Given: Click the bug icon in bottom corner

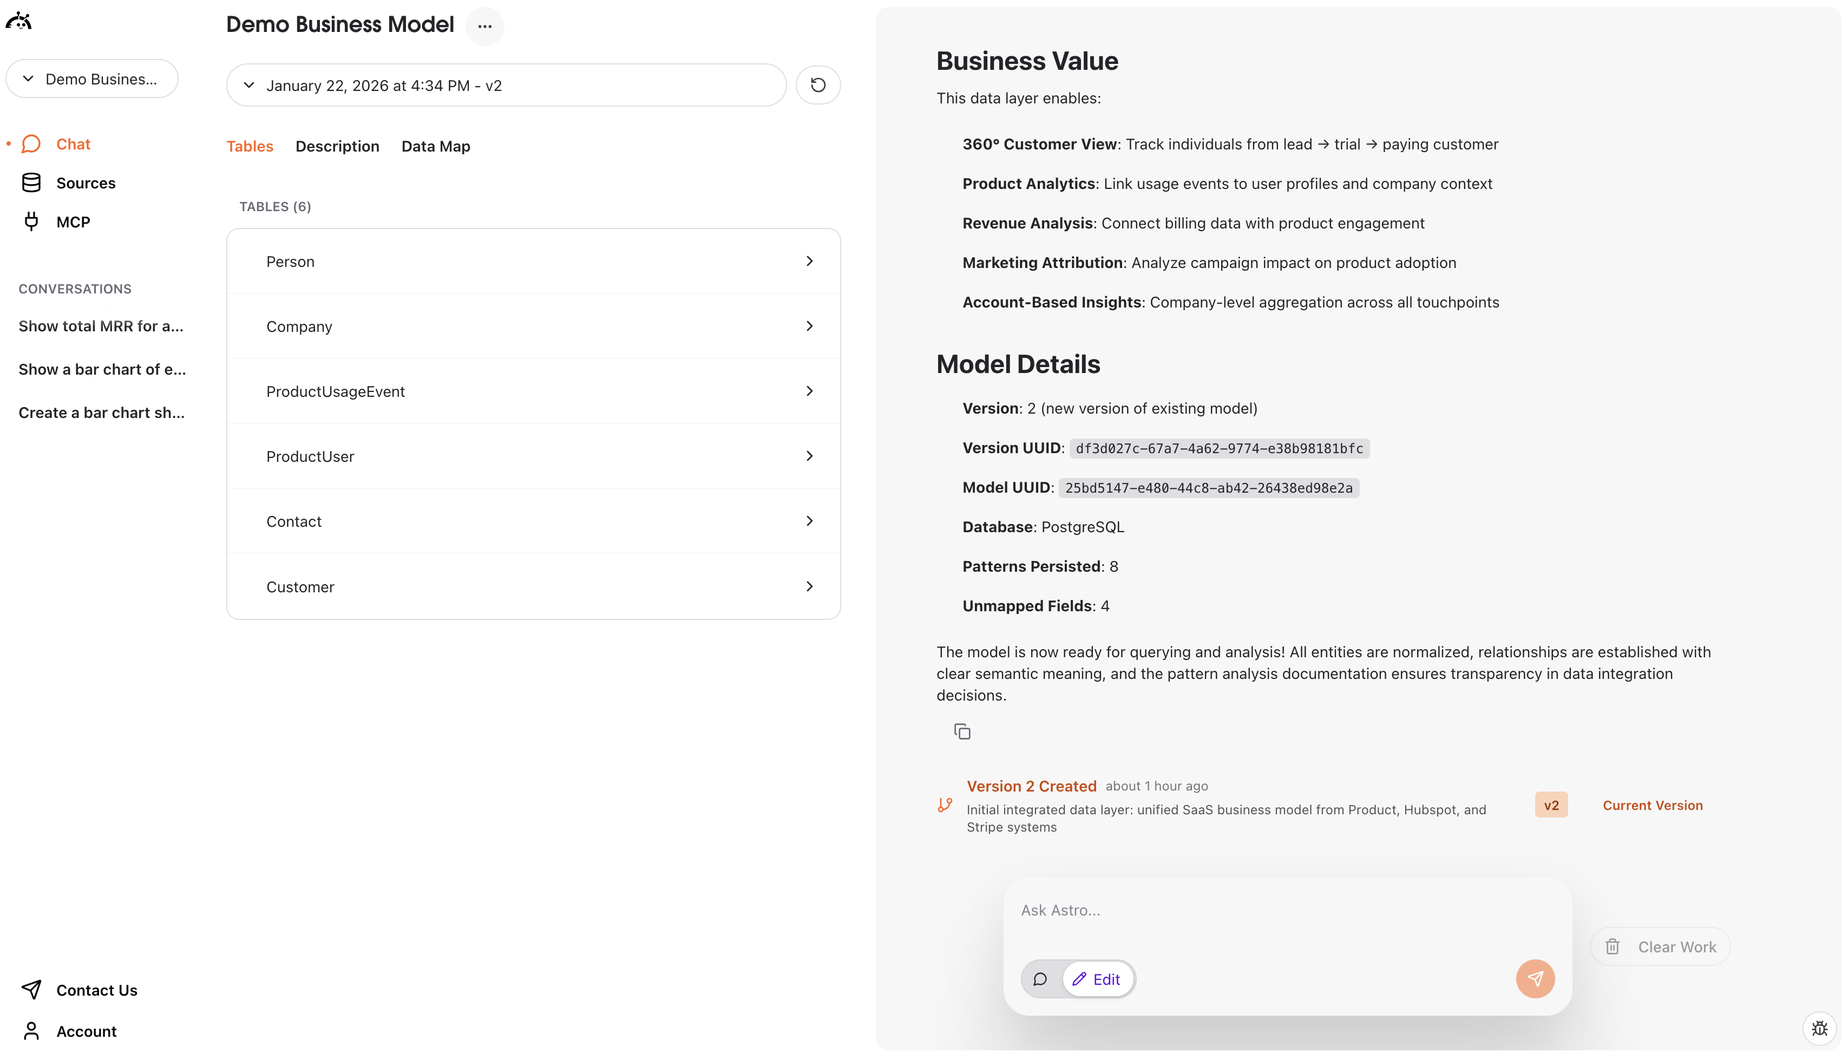Looking at the screenshot, I should [1819, 1029].
